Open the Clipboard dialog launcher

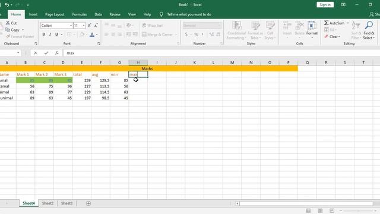(36, 43)
